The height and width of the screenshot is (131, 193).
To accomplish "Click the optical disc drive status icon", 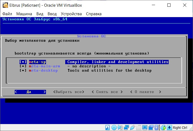I will (114, 128).
